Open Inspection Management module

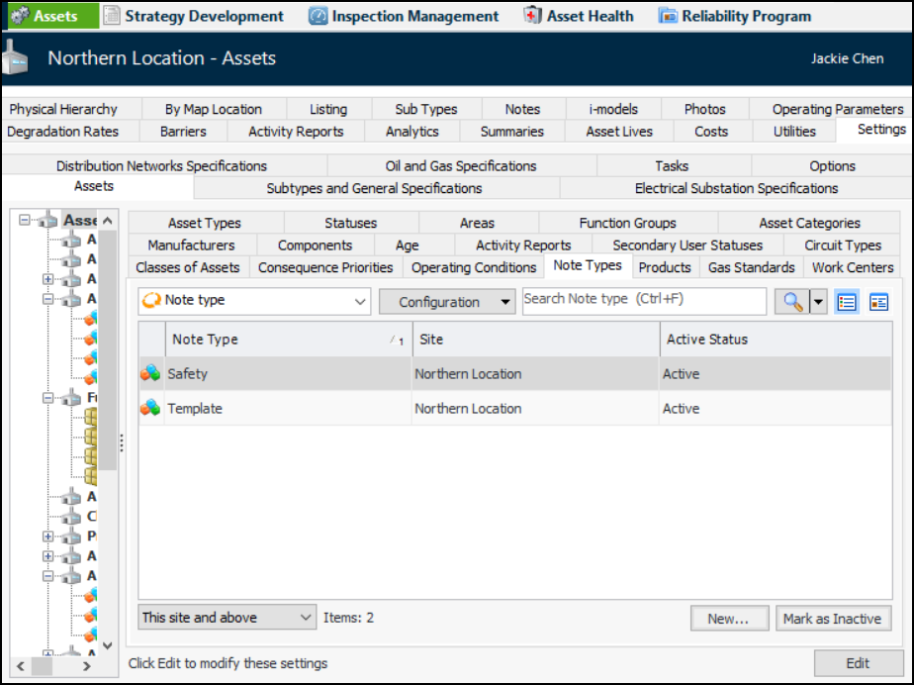(404, 16)
